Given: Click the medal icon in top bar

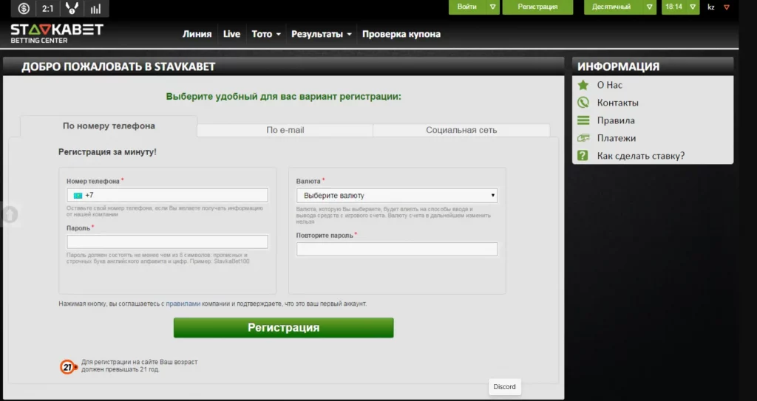Looking at the screenshot, I should (x=72, y=8).
